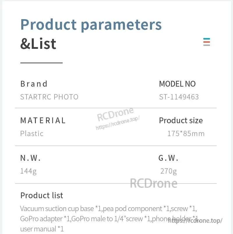
Task: Select the Product size label
Action: pyautogui.click(x=181, y=120)
